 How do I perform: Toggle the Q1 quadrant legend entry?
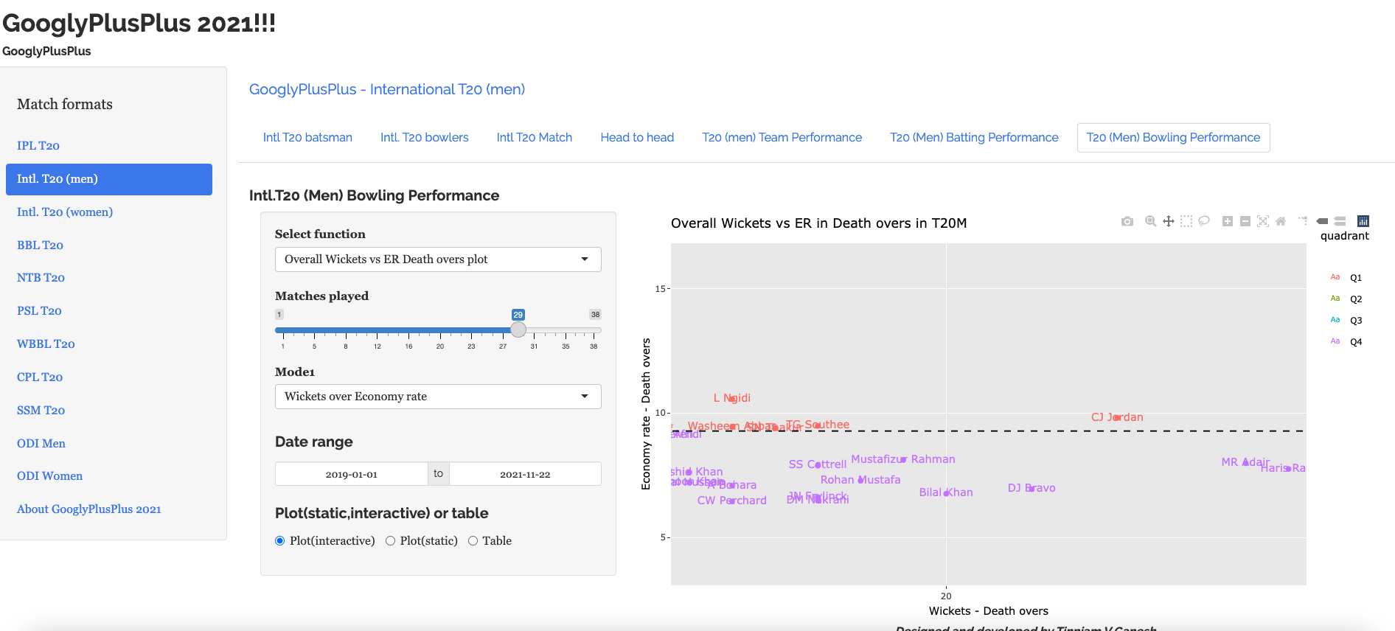pyautogui.click(x=1355, y=278)
